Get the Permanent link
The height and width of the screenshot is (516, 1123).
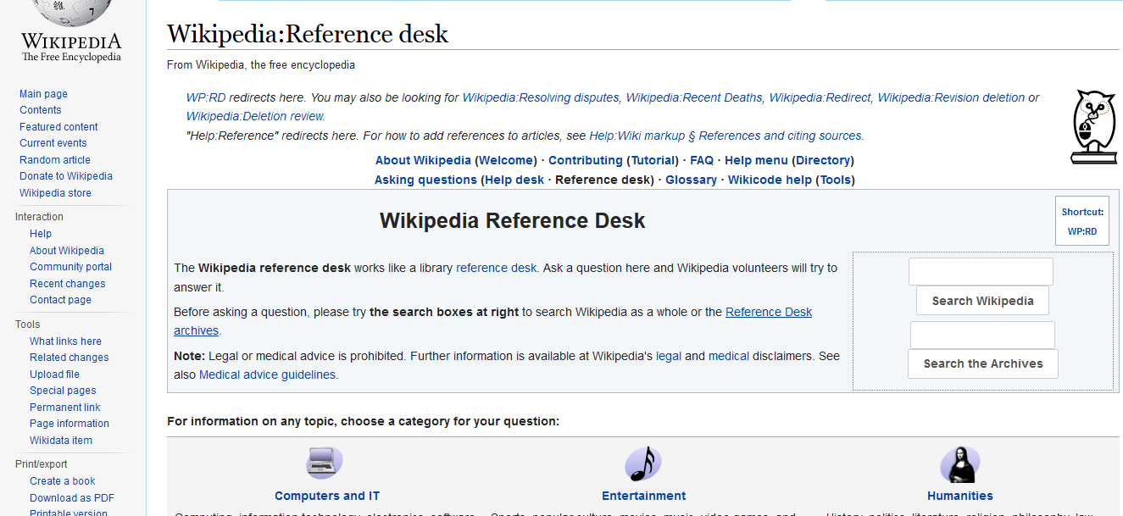(65, 408)
